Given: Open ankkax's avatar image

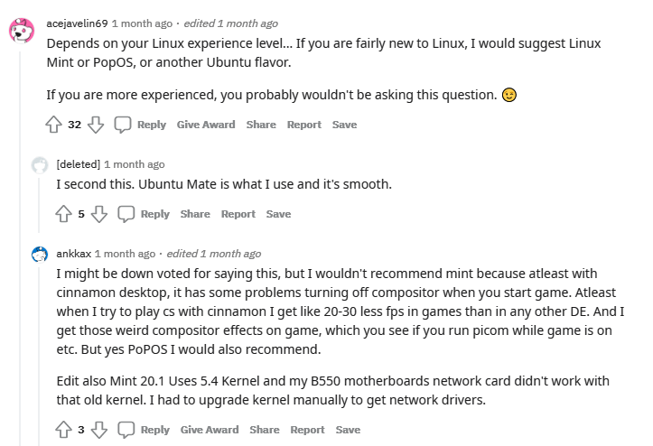Looking at the screenshot, I should [40, 255].
